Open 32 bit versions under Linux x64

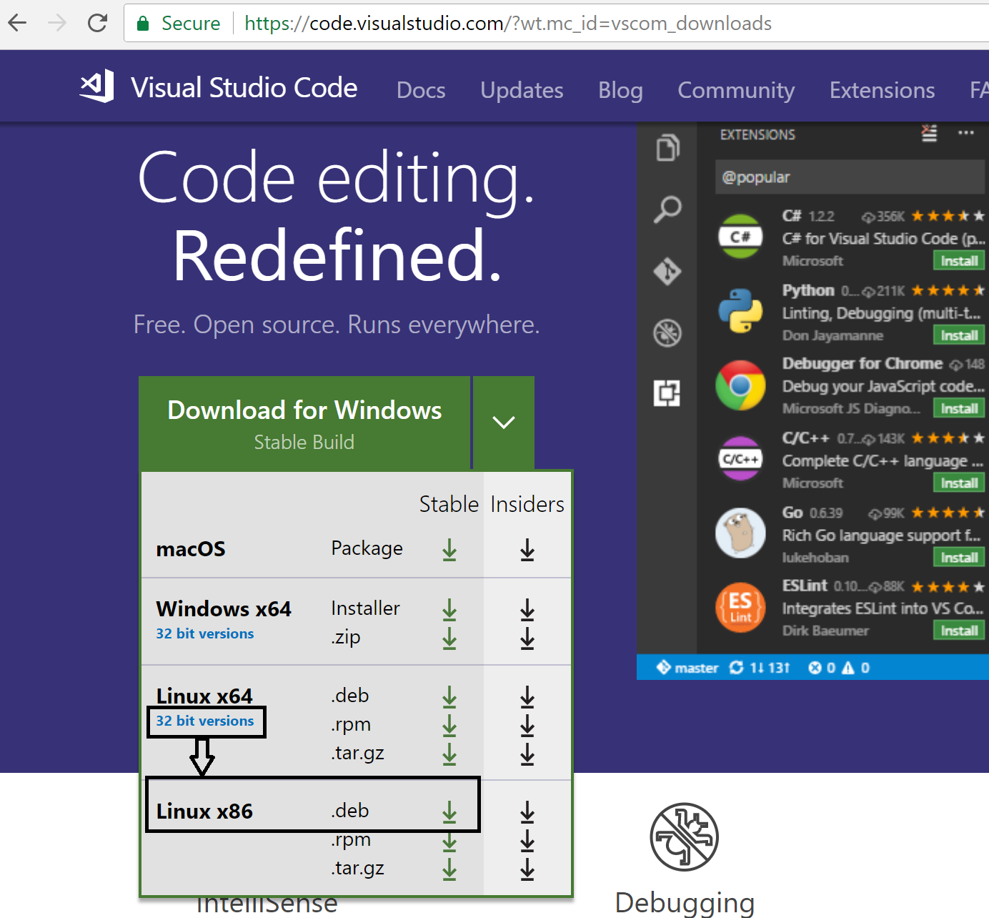click(205, 721)
